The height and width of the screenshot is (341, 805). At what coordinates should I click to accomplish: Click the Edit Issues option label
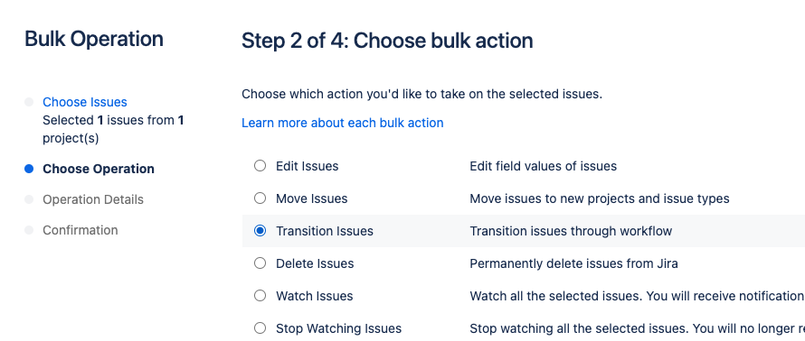pyautogui.click(x=307, y=166)
